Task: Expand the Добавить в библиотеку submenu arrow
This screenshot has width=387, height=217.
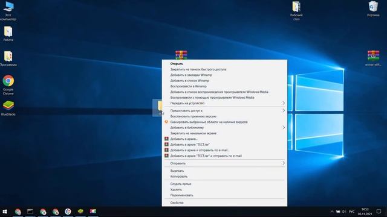Action: (284, 127)
